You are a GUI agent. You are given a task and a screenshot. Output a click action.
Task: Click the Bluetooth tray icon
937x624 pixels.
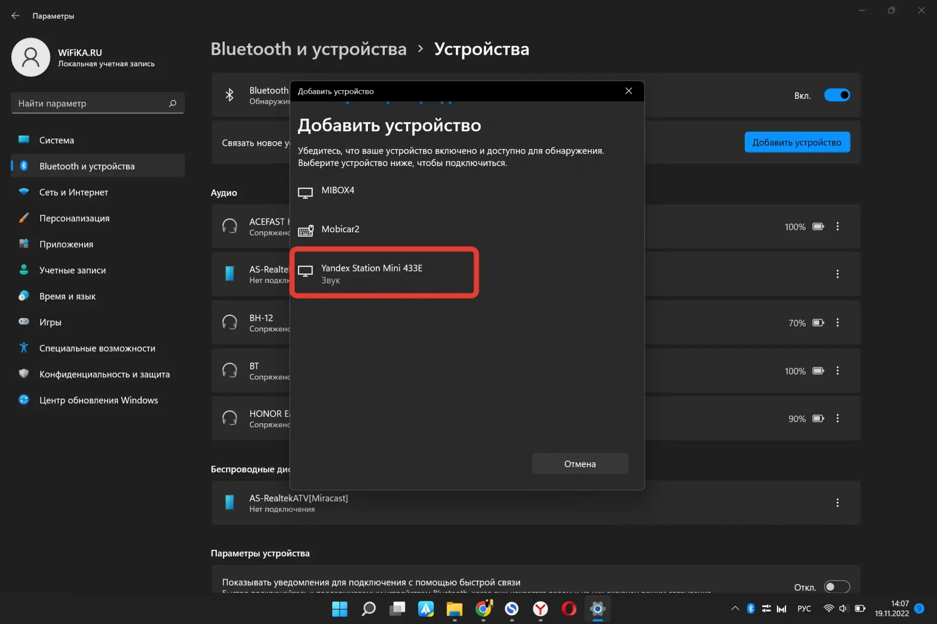click(x=751, y=608)
